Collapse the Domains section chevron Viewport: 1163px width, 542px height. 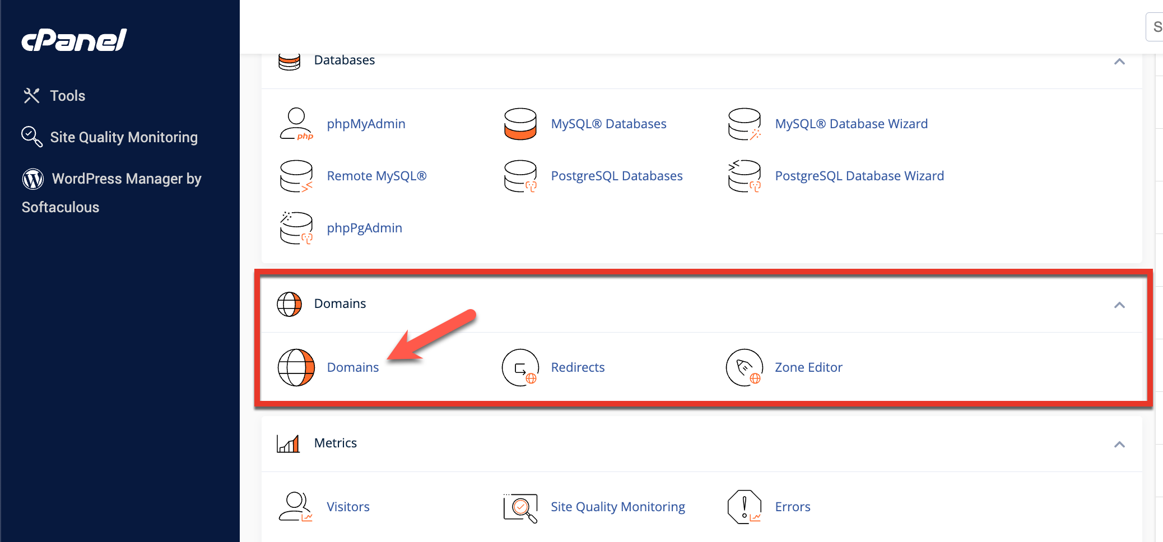coord(1119,305)
